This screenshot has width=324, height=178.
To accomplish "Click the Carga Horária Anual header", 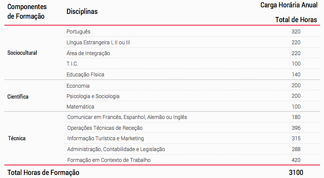I will pos(289,5).
